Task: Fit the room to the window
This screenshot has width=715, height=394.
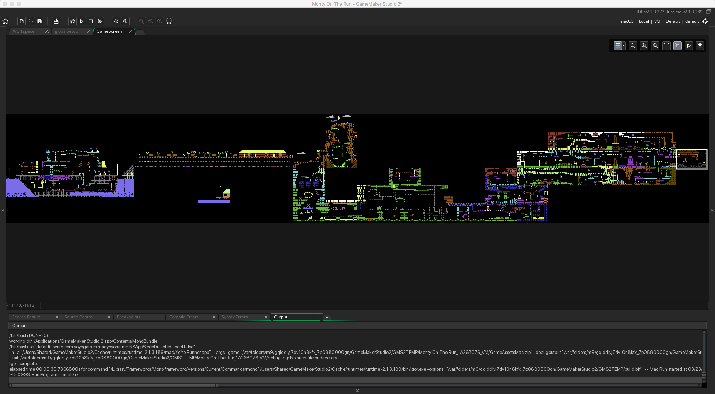Action: pos(666,46)
